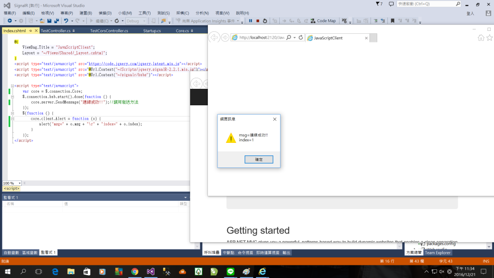Open the address bar autocomplete dropdown arrow
This screenshot has height=278, width=494.
coord(295,38)
